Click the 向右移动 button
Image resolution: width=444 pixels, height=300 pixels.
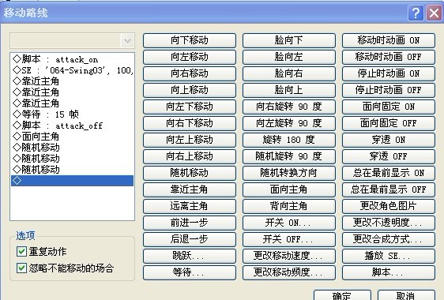point(190,73)
